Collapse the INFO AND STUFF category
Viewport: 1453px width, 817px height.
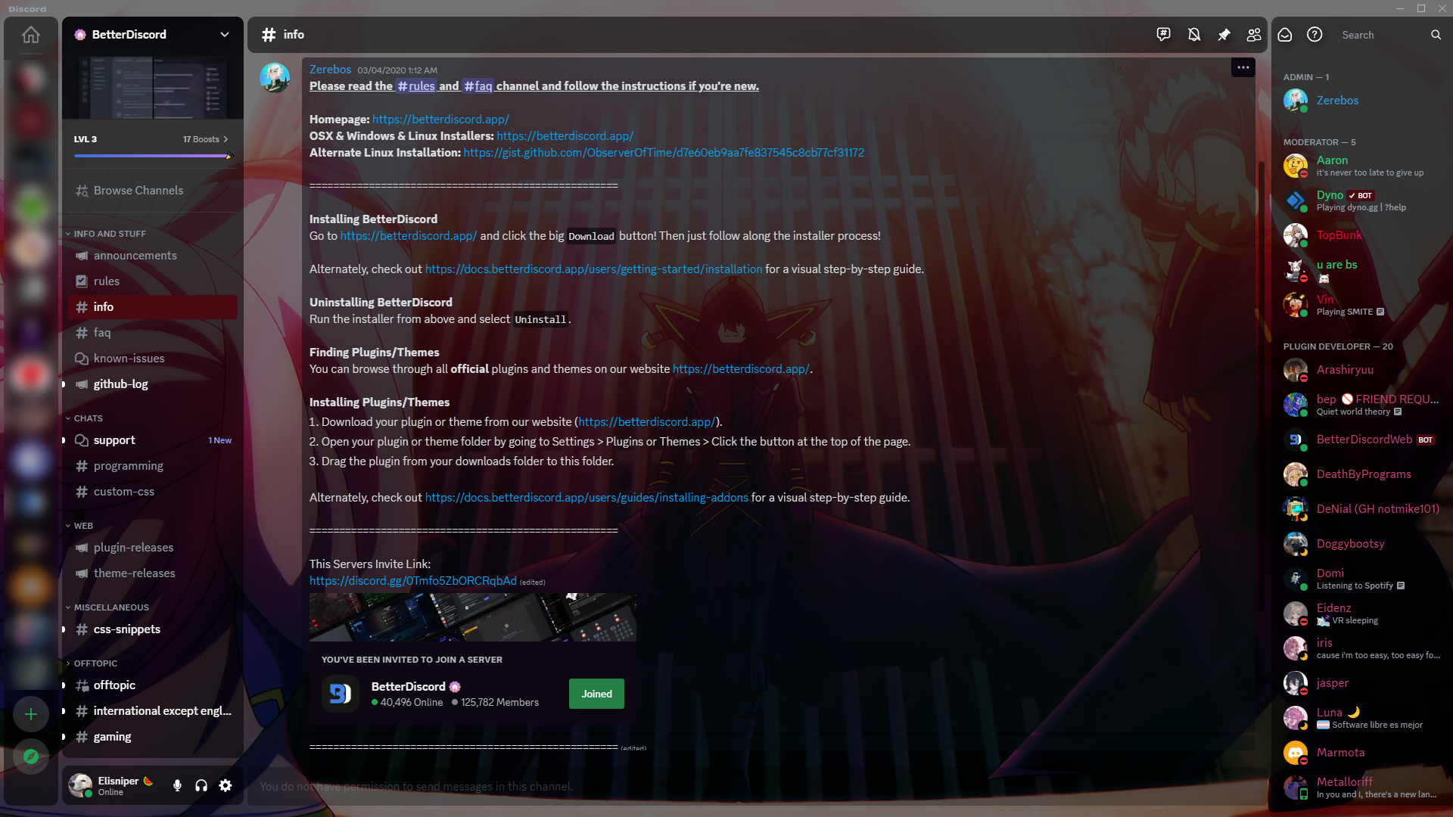(110, 234)
